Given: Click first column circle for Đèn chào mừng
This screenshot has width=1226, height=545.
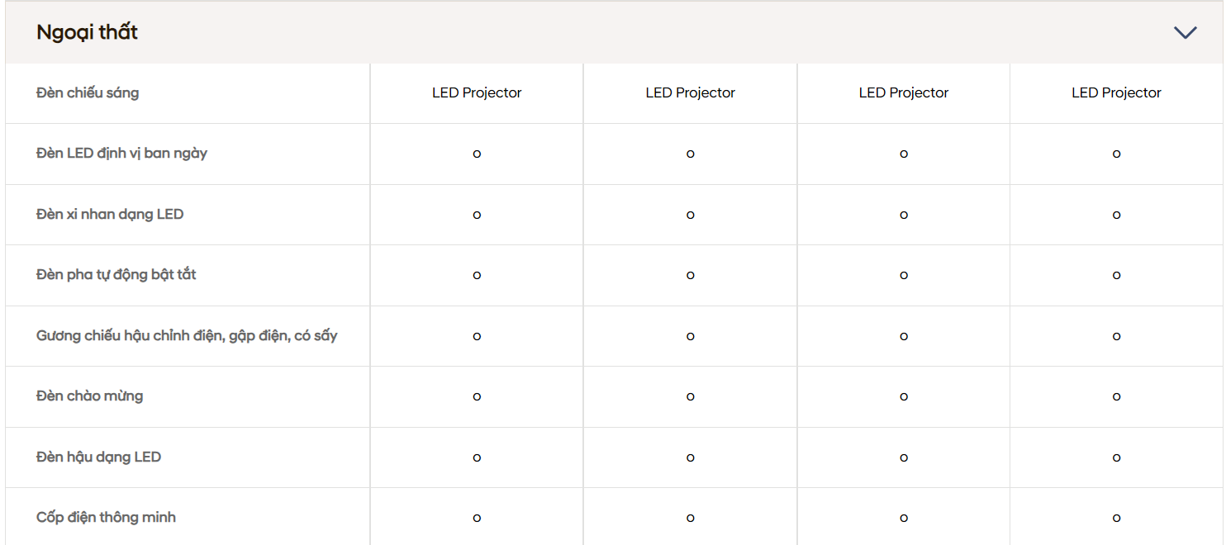Looking at the screenshot, I should coord(477,397).
